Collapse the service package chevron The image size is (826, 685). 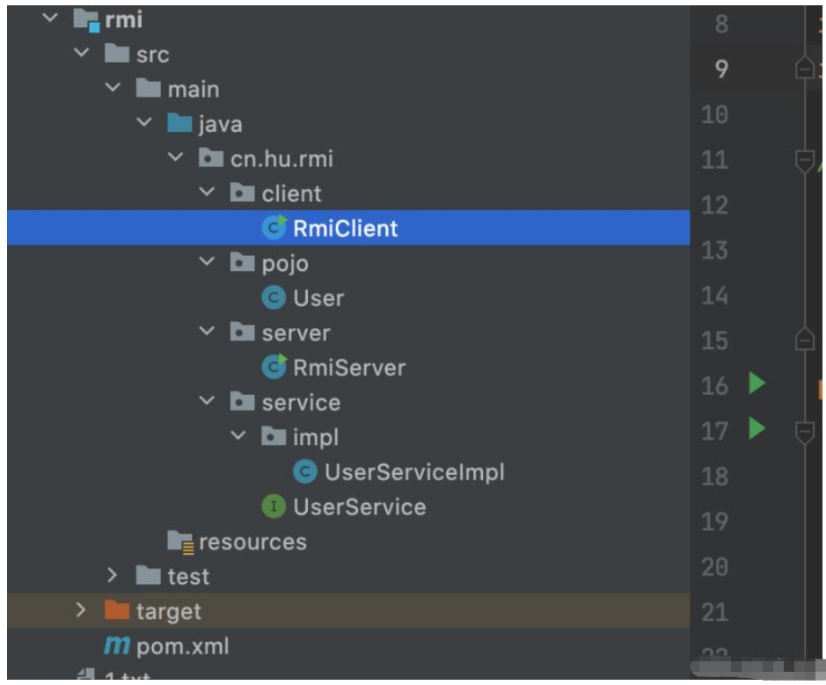tap(207, 401)
